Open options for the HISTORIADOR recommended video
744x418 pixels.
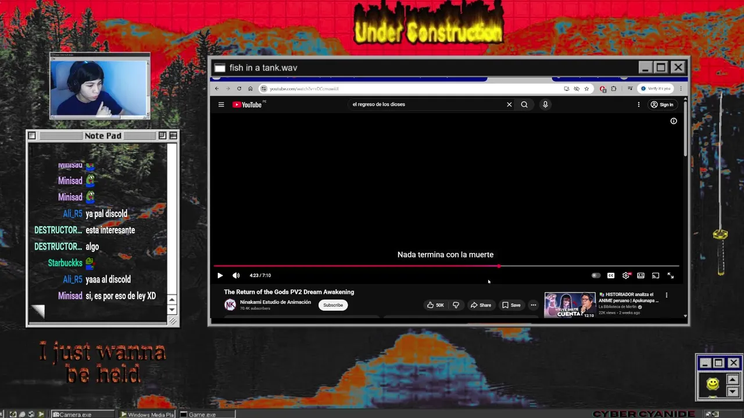tap(667, 295)
